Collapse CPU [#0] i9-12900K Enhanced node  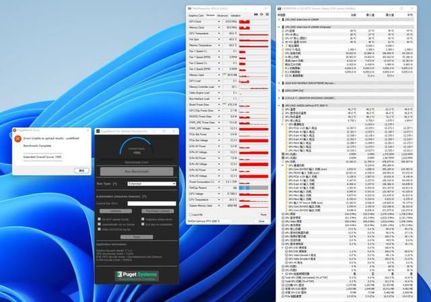click(279, 27)
